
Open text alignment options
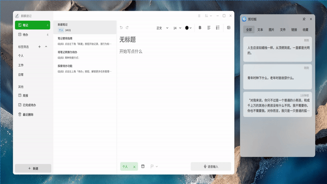pos(209,28)
